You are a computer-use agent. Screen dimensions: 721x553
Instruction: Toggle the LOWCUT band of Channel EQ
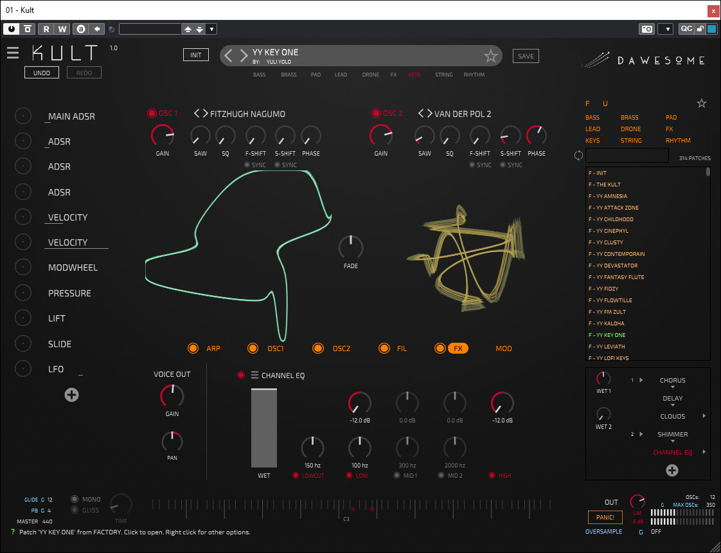pyautogui.click(x=296, y=476)
